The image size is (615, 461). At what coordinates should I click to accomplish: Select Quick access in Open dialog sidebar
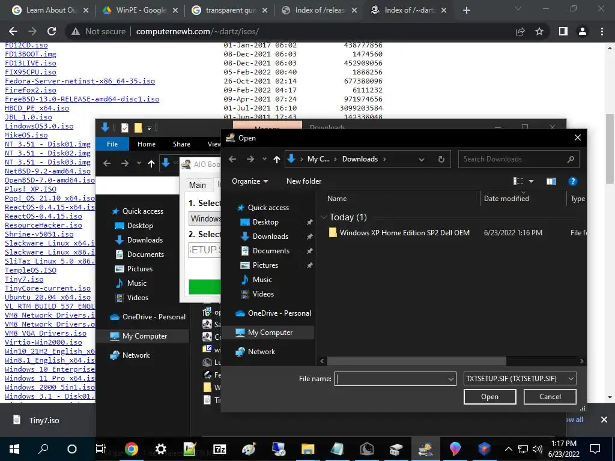268,208
